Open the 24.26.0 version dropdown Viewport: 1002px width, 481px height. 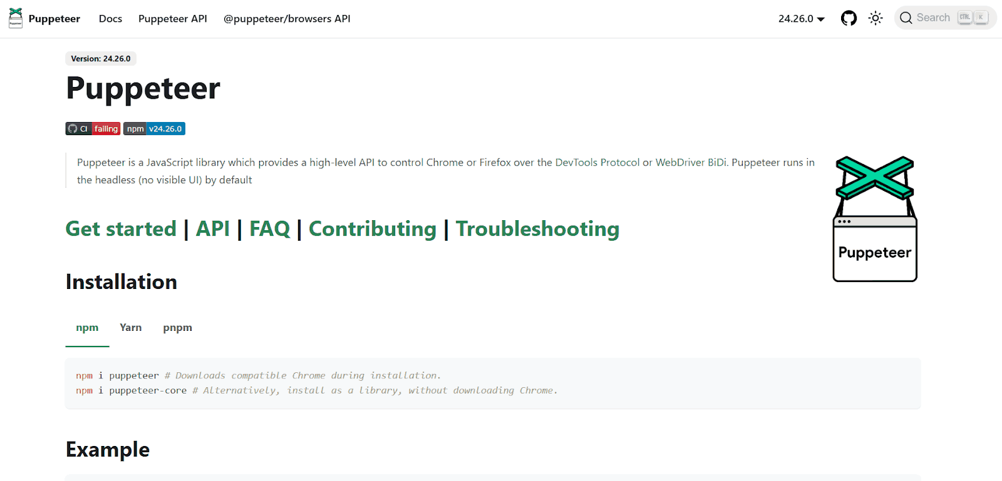tap(801, 19)
